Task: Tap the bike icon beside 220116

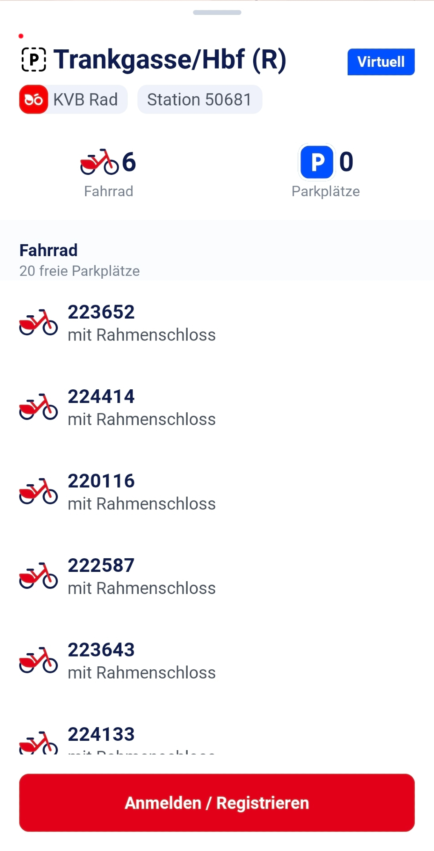Action: [38, 492]
